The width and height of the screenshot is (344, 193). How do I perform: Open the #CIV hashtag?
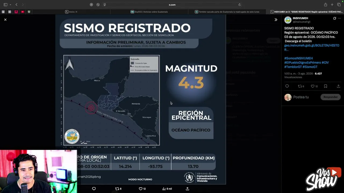pyautogui.click(x=325, y=62)
